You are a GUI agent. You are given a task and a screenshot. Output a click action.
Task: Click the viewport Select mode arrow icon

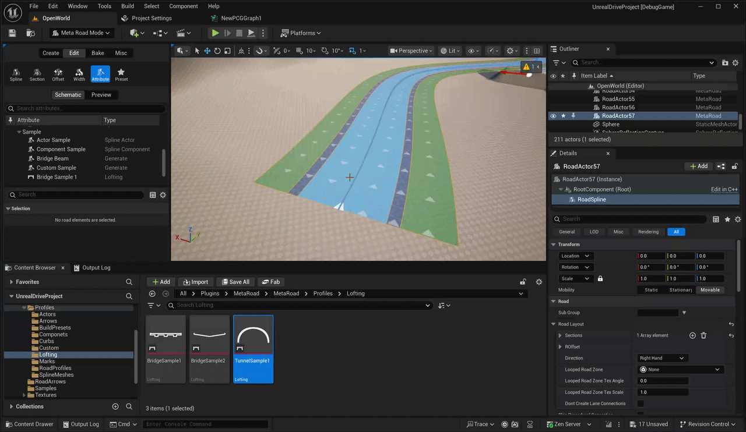[x=197, y=51]
